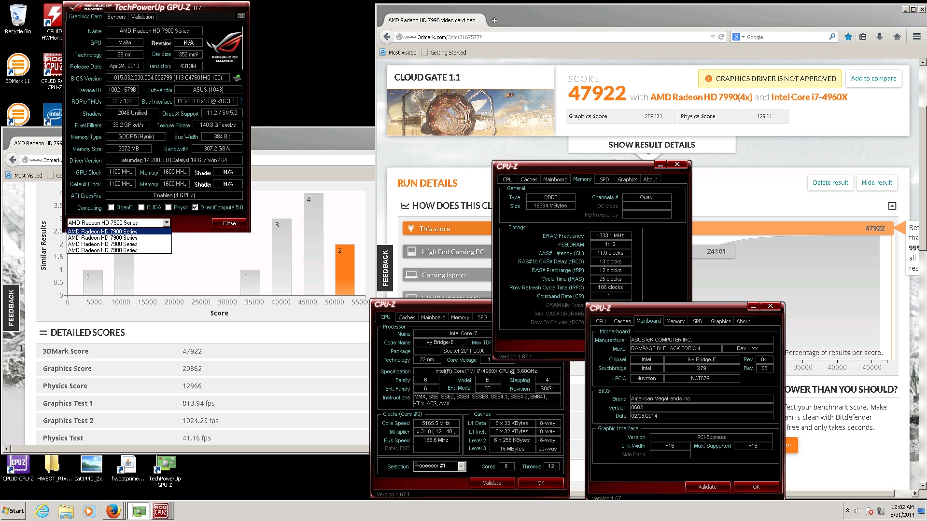Launch TechPowerUp GPU-Z desktop shortcut
The image size is (927, 521).
(165, 471)
